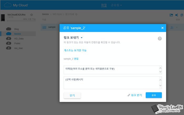184x115 pixels.
Task: Click the MyCloudEX2Ultra device name
Action: pos(16,15)
